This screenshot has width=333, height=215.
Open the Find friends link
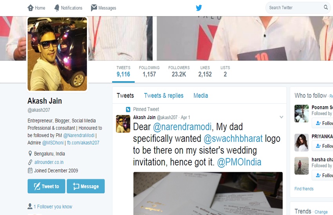click(304, 189)
